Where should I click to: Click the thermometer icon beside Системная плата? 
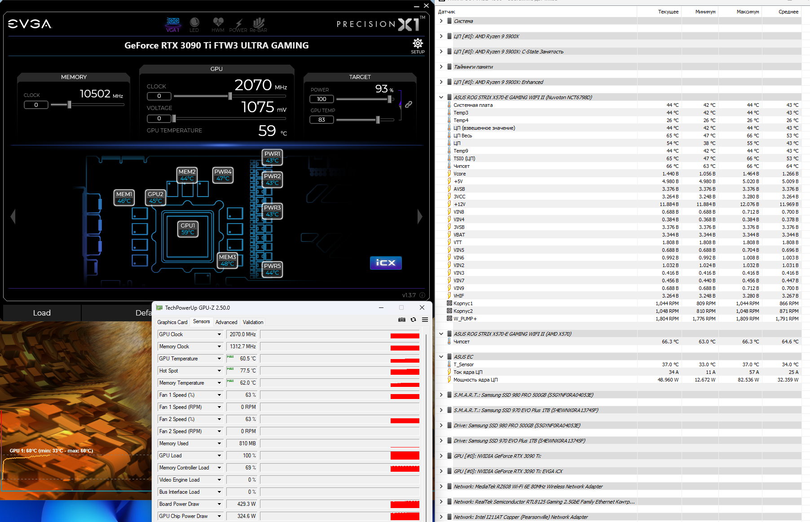click(x=449, y=105)
